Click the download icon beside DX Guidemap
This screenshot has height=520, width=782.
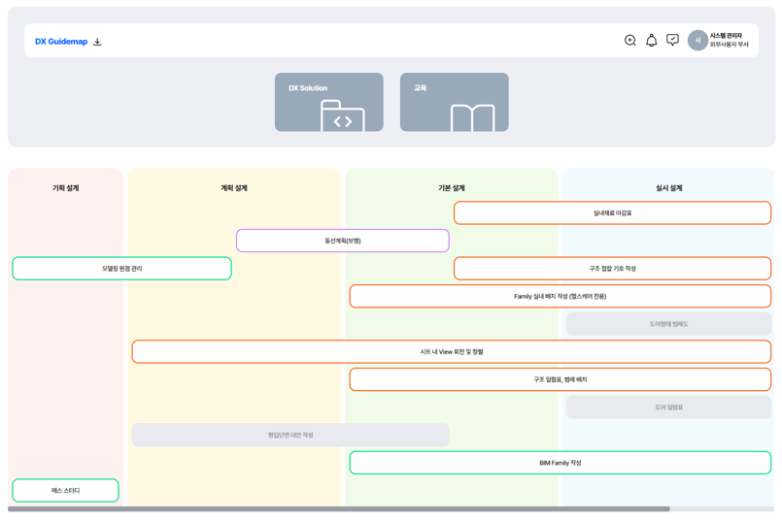pos(97,42)
